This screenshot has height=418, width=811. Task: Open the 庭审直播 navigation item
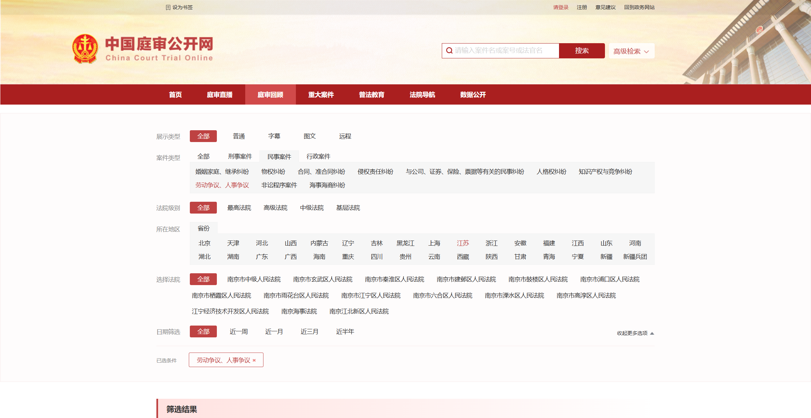[x=220, y=95]
